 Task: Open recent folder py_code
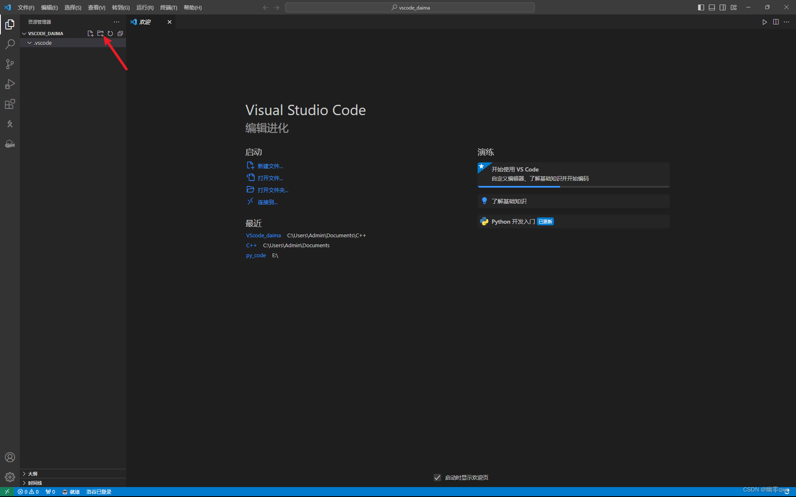[256, 256]
